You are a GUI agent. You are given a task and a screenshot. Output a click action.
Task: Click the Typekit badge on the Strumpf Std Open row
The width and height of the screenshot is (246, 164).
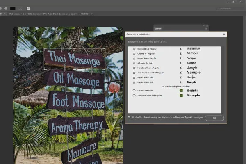click(181, 91)
